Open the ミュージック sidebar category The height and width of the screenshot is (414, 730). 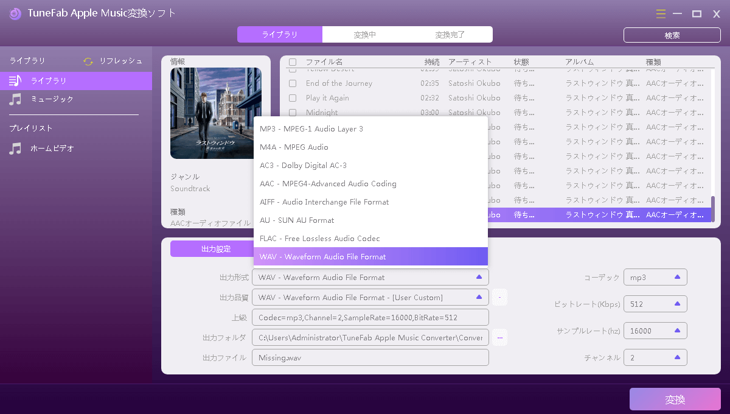pyautogui.click(x=76, y=99)
